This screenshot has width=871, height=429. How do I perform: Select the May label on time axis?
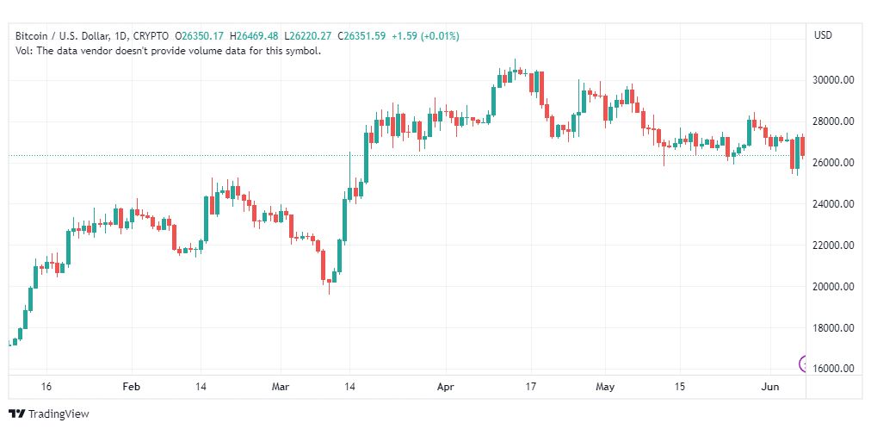point(605,387)
